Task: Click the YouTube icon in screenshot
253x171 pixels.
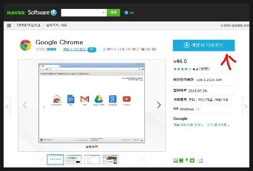Action: pyautogui.click(x=126, y=99)
